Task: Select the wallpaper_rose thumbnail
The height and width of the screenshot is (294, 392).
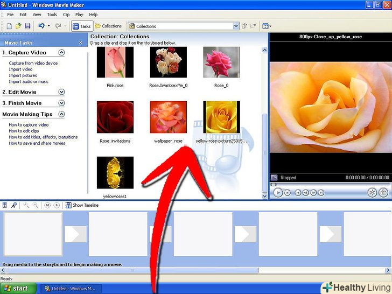Action: tap(168, 117)
